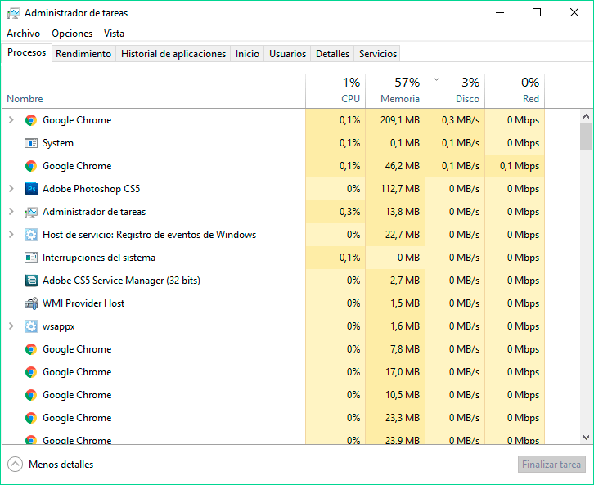Click the 2,7 MB memory cell

click(x=395, y=281)
